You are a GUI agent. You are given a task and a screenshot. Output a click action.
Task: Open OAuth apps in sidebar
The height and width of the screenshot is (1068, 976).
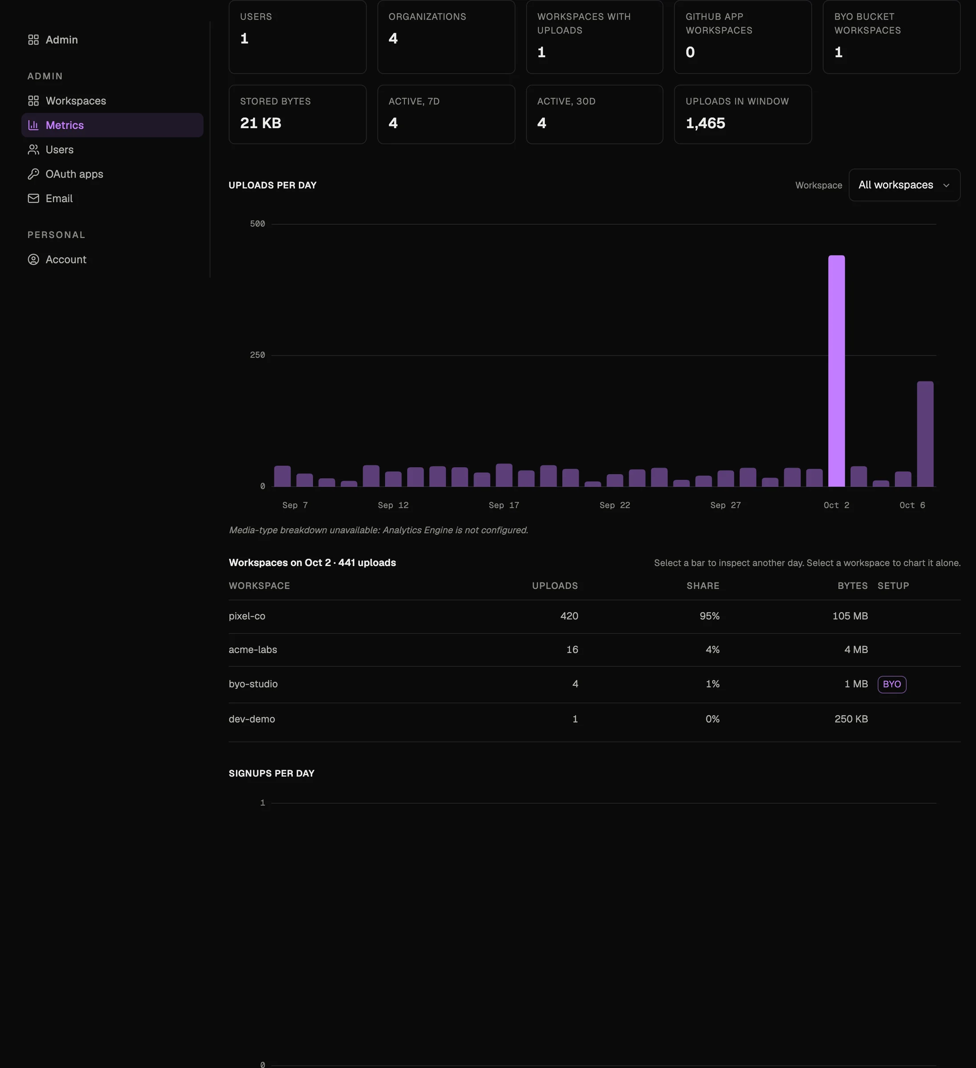[x=112, y=174]
